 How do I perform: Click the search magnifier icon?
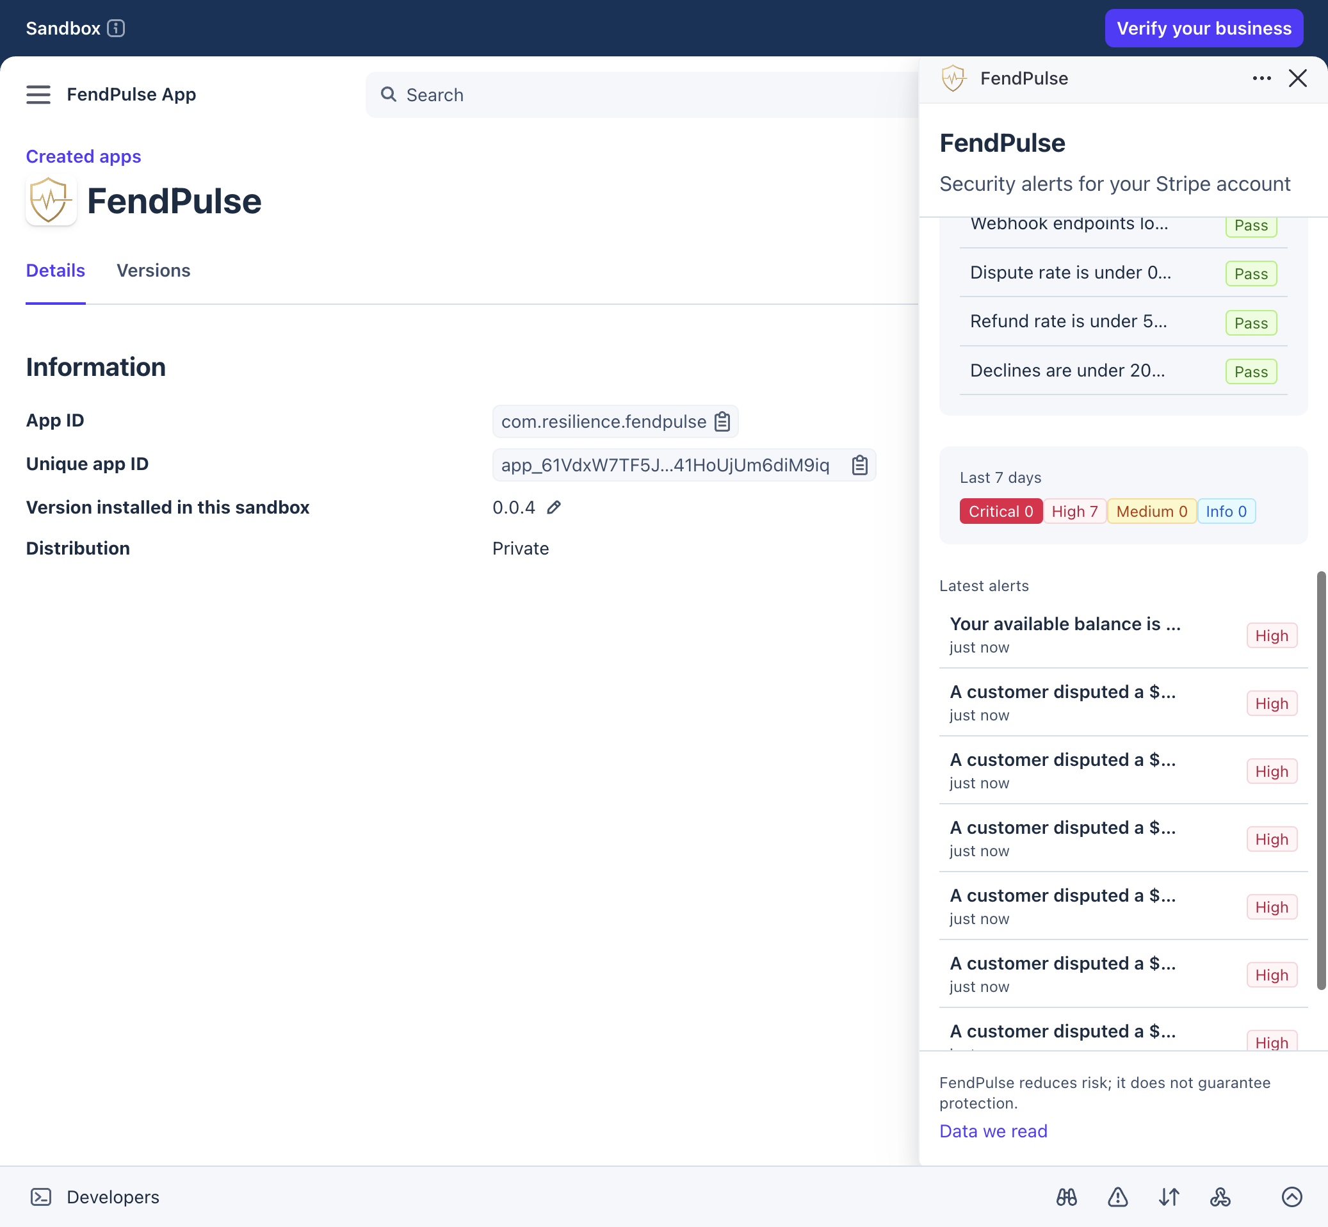click(389, 95)
